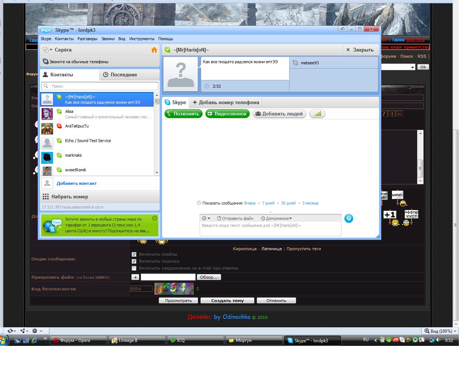Image resolution: width=468 pixels, height=374 pixels.
Task: Click the Добавь номер телефона tab
Action: point(226,102)
